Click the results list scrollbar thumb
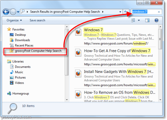 (x=160, y=39)
